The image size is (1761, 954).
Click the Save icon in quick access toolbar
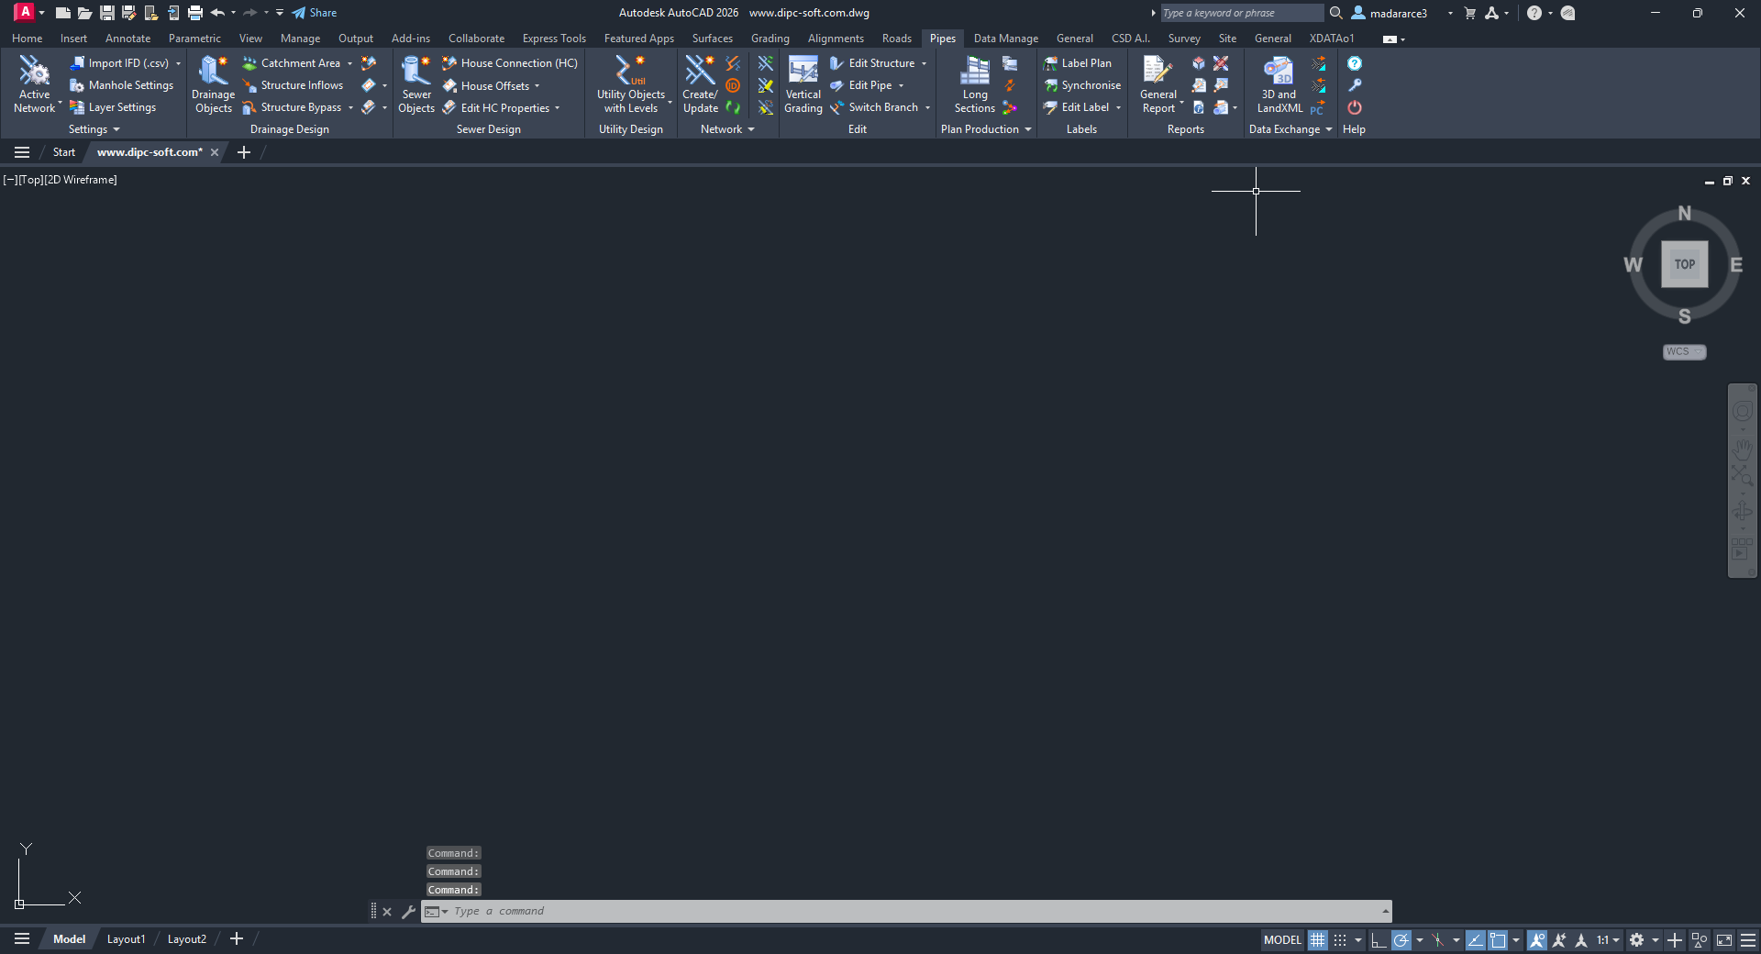pos(106,13)
